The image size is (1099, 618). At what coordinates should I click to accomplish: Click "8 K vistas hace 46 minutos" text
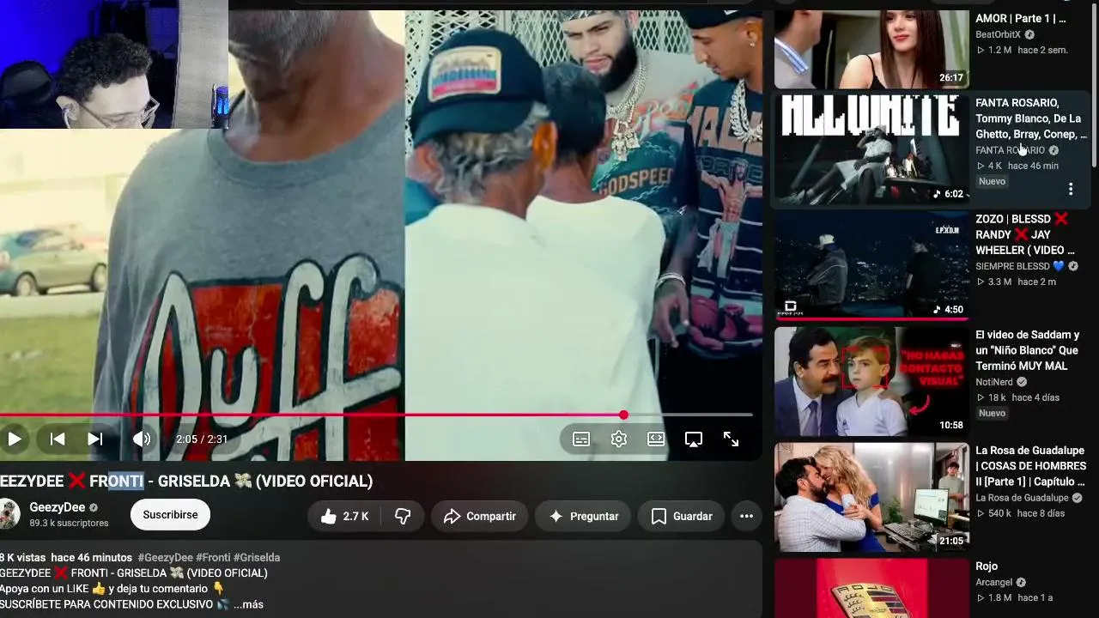(x=66, y=558)
